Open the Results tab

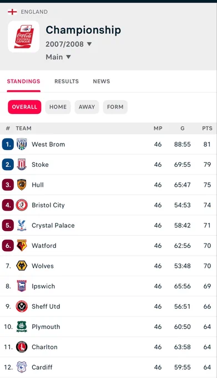[67, 81]
